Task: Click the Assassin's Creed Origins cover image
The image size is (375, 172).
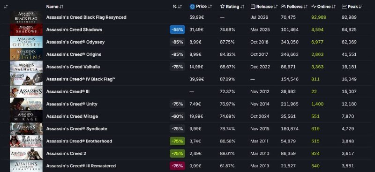Action: (x=26, y=54)
